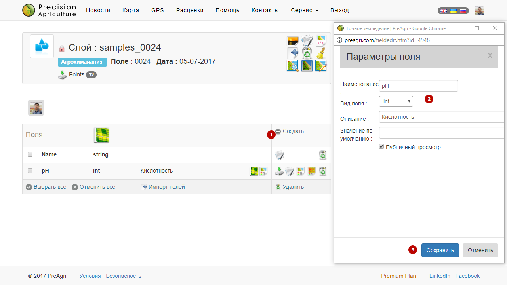
Task: Switch language using the UK flag
Action: pos(444,11)
